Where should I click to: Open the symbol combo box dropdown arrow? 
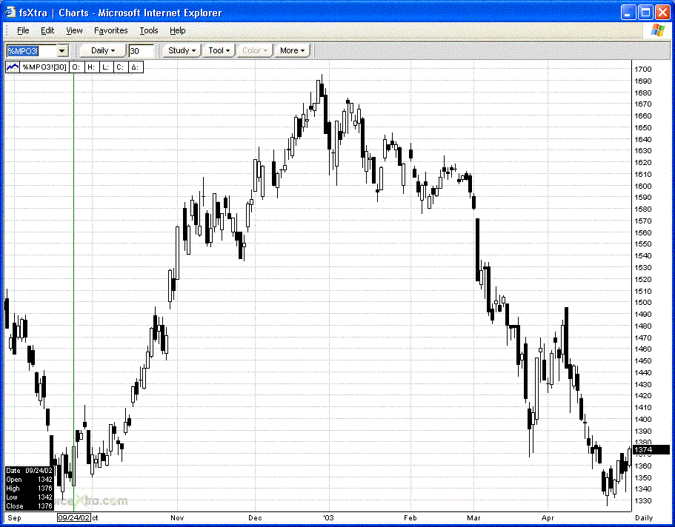pyautogui.click(x=62, y=51)
